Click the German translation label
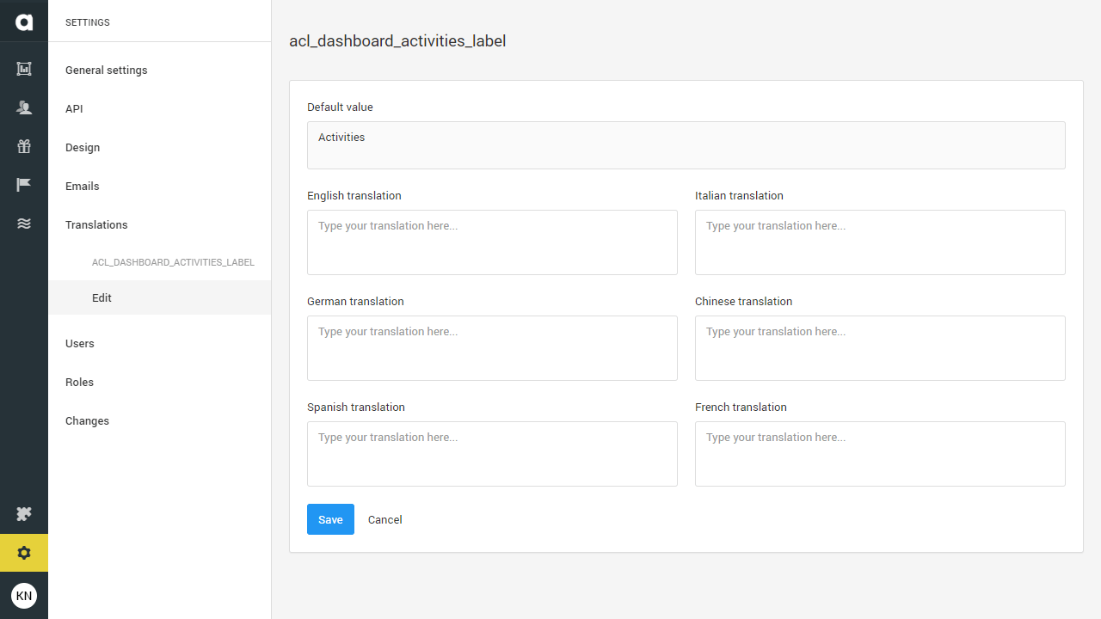The image size is (1101, 619). pos(355,302)
